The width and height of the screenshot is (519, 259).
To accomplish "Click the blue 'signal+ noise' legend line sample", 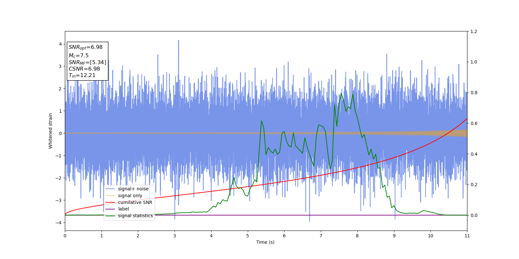I will [110, 189].
